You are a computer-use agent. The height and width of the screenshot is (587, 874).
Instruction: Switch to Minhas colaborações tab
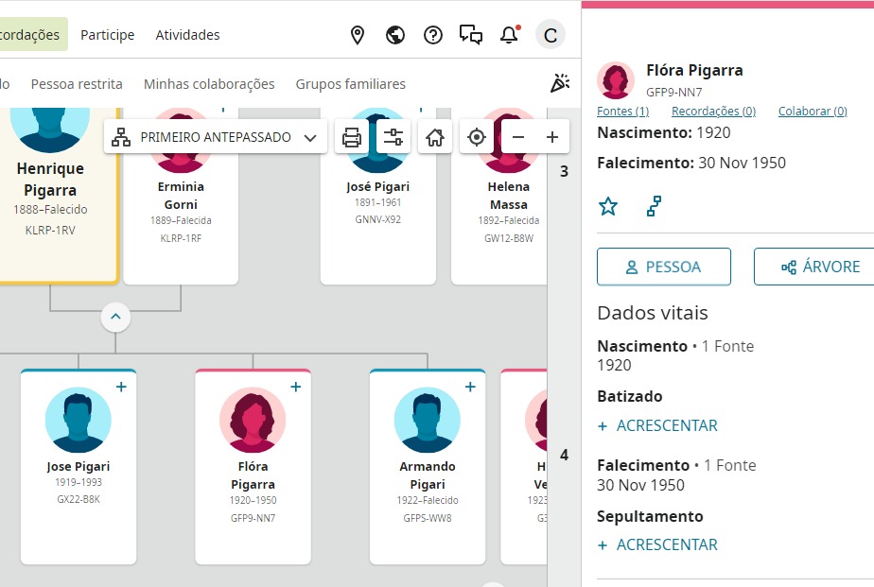click(209, 84)
